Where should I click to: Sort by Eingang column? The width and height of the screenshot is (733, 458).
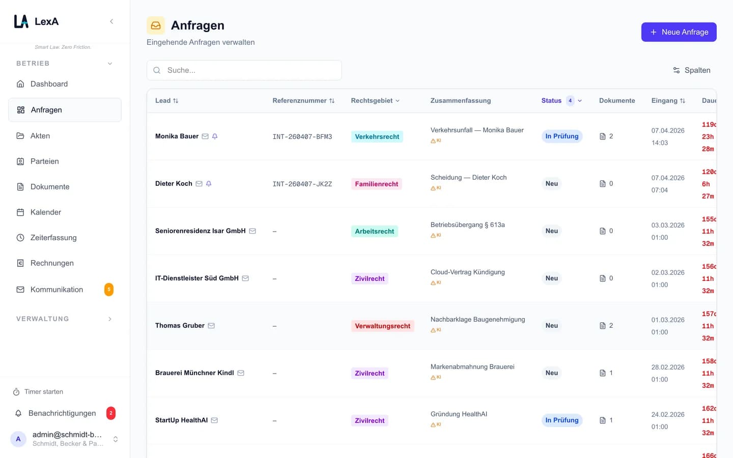[x=668, y=101]
